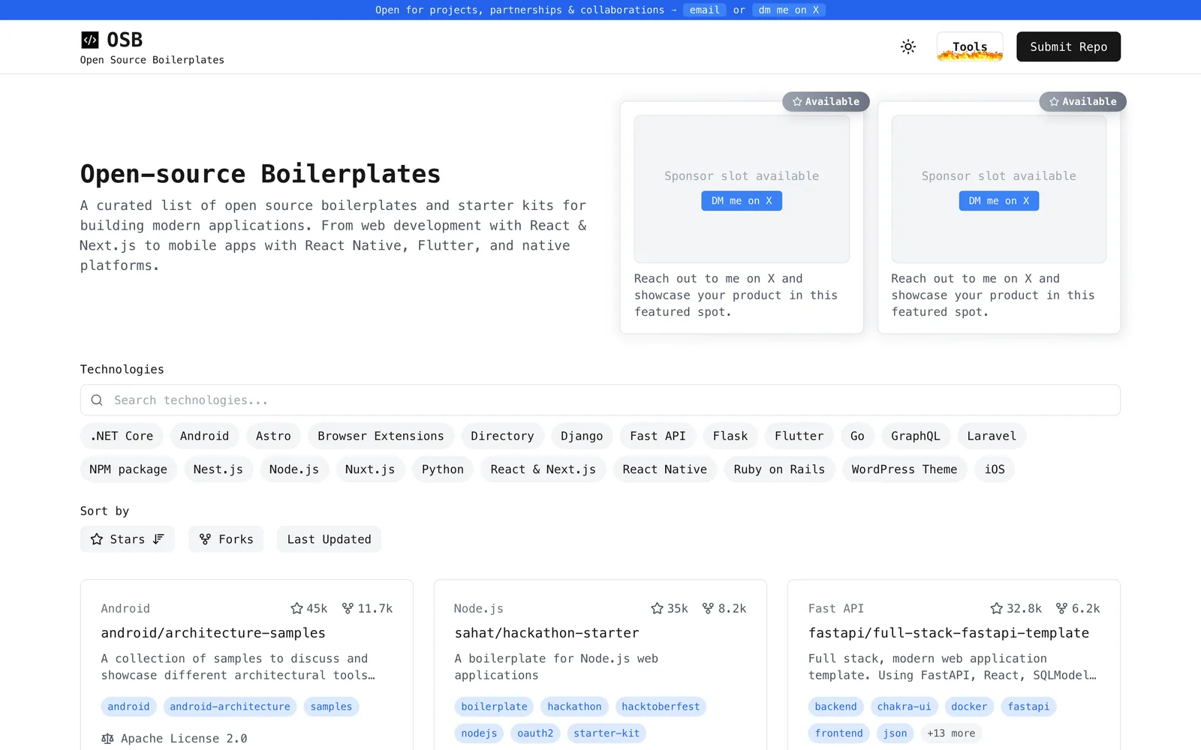Viewport: 1201px width, 750px height.
Task: Filter by Android technology
Action: 204,436
